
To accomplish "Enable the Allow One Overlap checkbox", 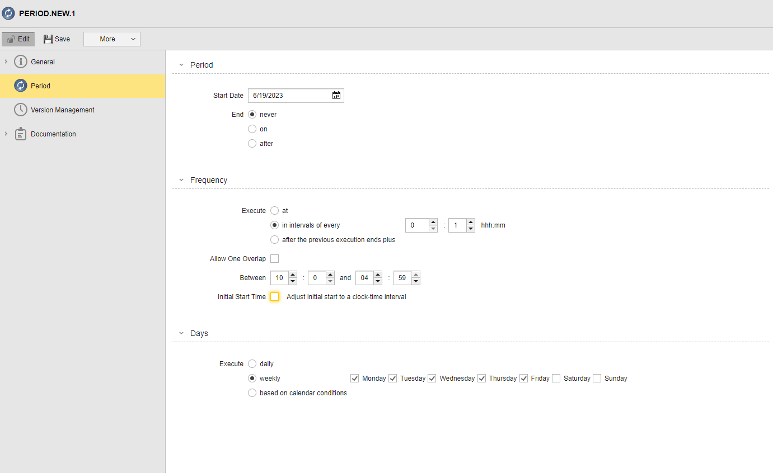I will [x=274, y=258].
